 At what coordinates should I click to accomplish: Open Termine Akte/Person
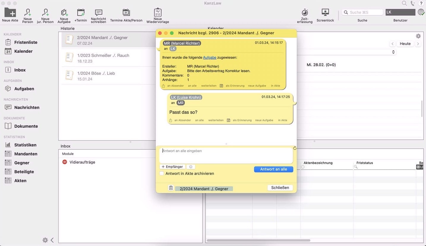(x=126, y=15)
